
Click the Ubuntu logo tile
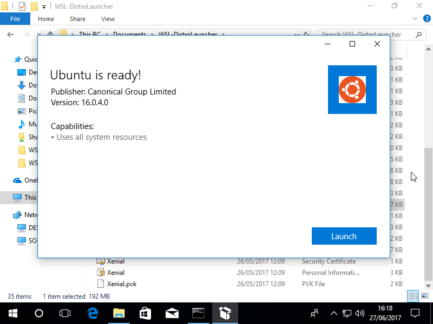(352, 90)
